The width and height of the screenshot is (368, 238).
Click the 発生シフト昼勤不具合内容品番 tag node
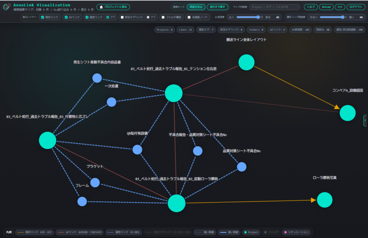97,78
